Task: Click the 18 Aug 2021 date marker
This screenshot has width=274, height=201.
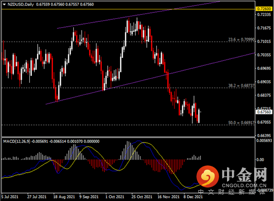Action: click(x=64, y=197)
